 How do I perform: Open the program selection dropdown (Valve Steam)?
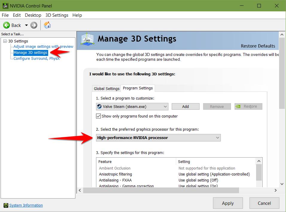pos(132,107)
